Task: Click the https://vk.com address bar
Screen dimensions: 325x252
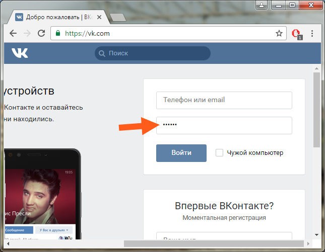Action: (168, 33)
